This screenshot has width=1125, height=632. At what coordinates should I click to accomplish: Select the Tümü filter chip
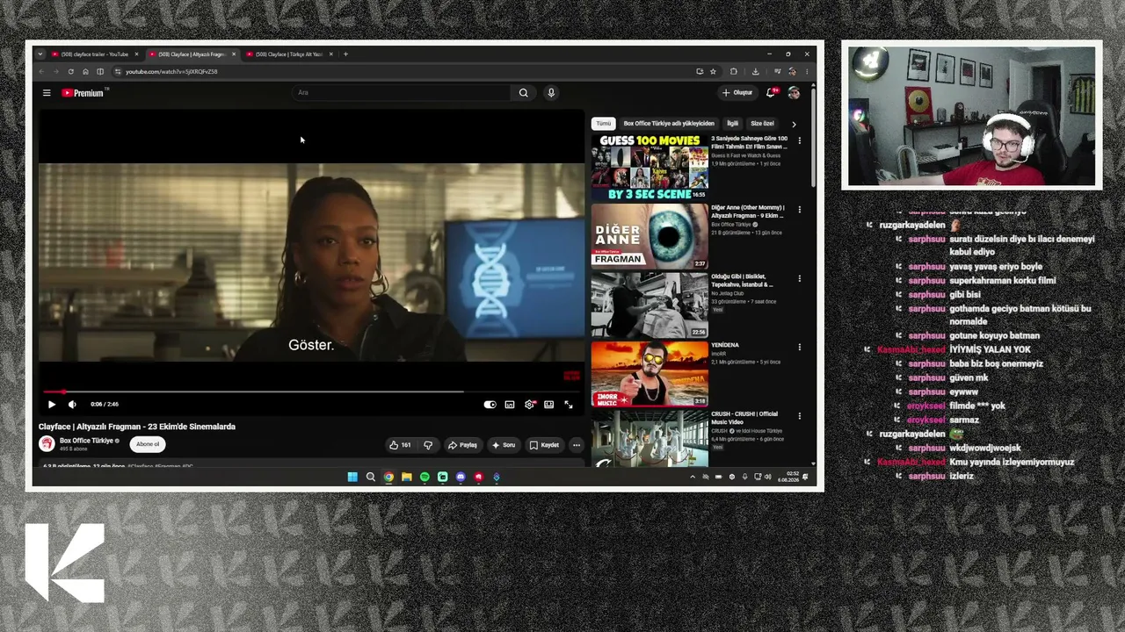(604, 124)
